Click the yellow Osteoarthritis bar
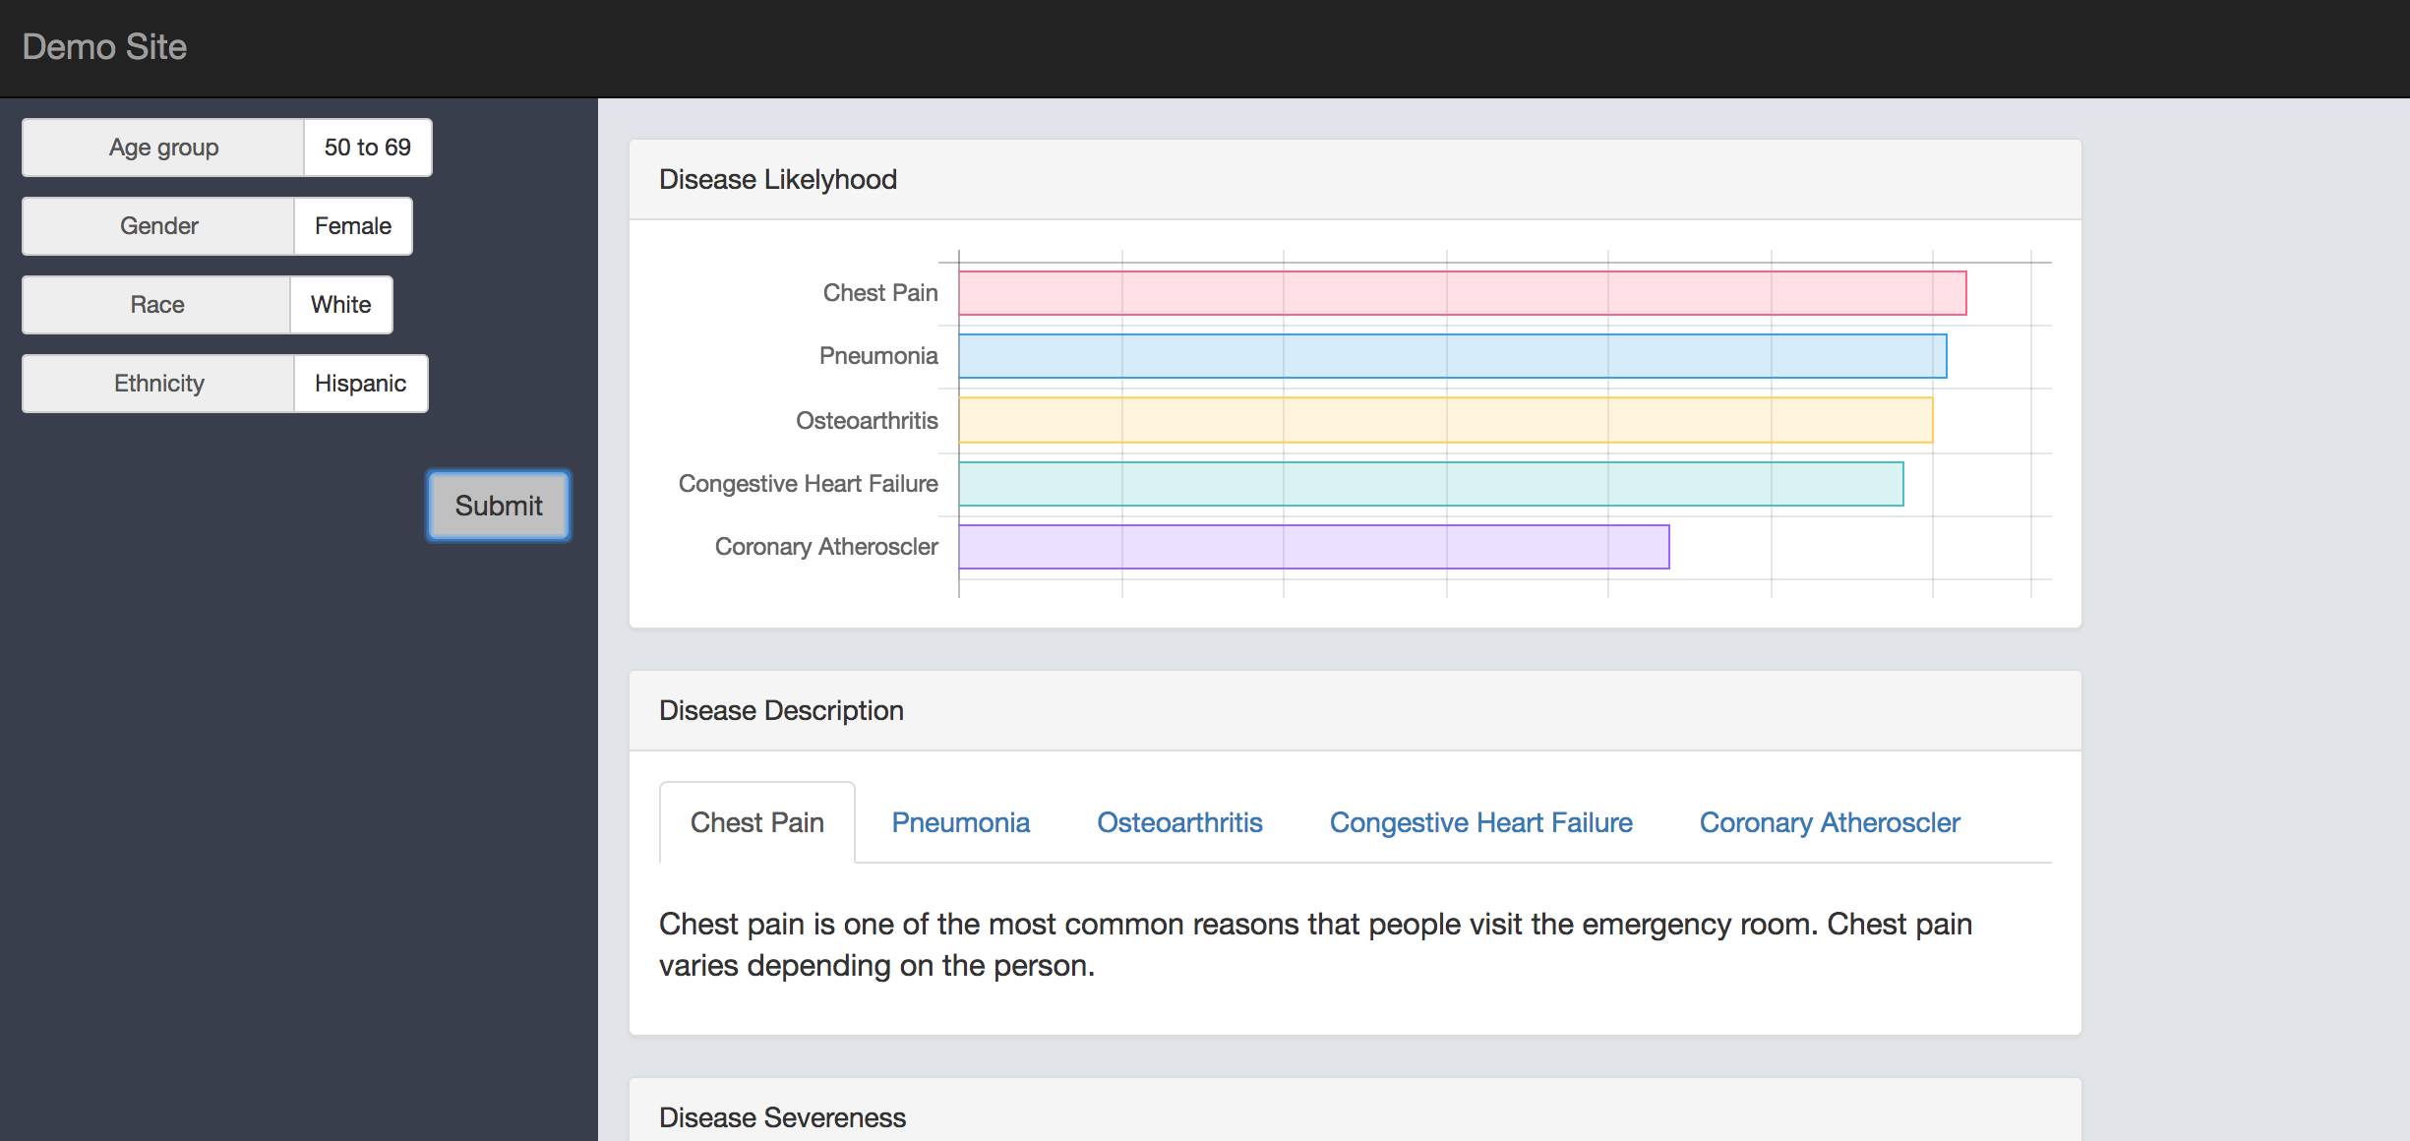 (x=1445, y=420)
